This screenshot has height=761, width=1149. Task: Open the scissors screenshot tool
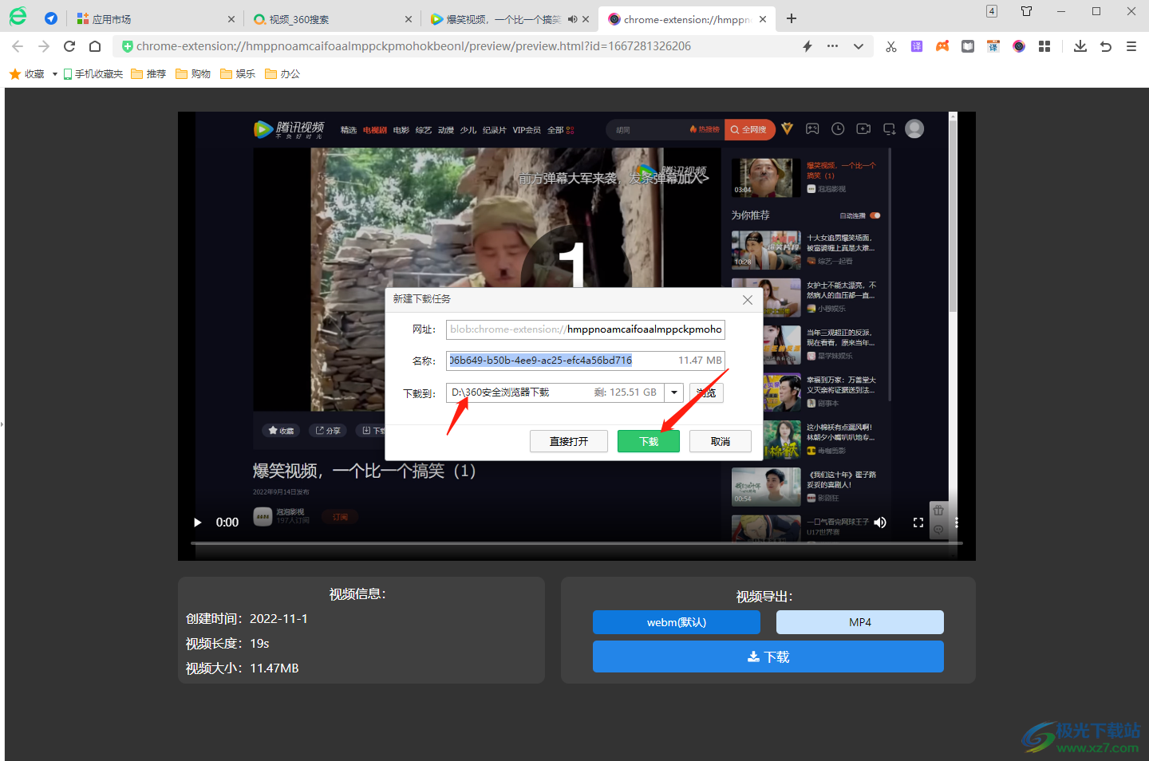891,46
